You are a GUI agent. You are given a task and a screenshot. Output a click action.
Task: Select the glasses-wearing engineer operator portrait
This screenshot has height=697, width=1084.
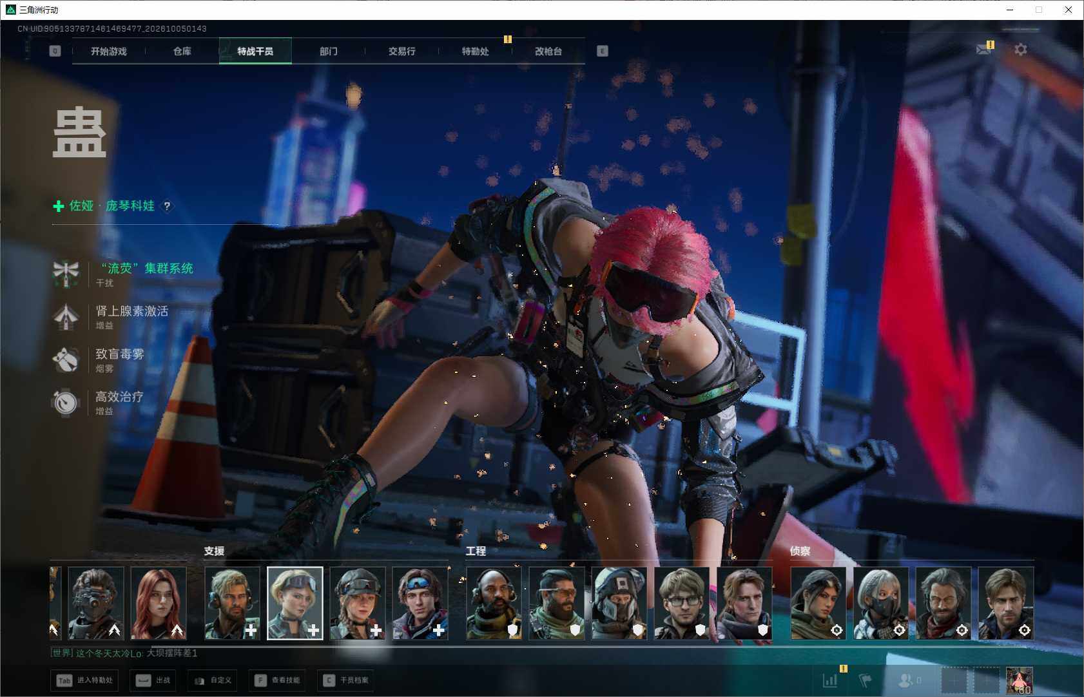(682, 603)
